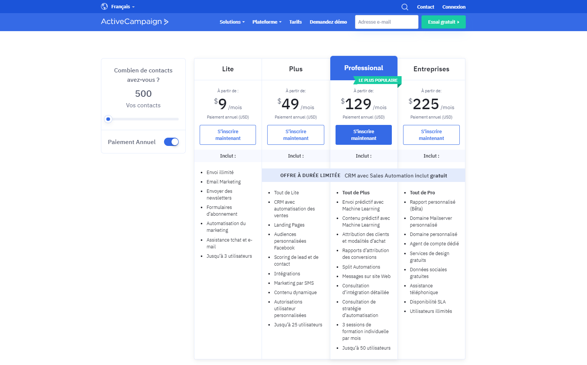Viewport: 587px width, 365px height.
Task: Click the LE PLUS POPULAIRE ribbon badge
Action: [378, 80]
